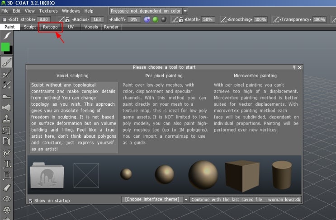Open the Textures menu
The image size is (336, 220).
click(x=48, y=11)
